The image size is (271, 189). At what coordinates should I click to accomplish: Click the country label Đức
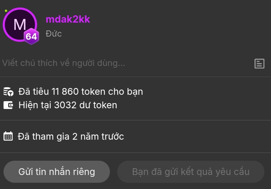coord(54,34)
